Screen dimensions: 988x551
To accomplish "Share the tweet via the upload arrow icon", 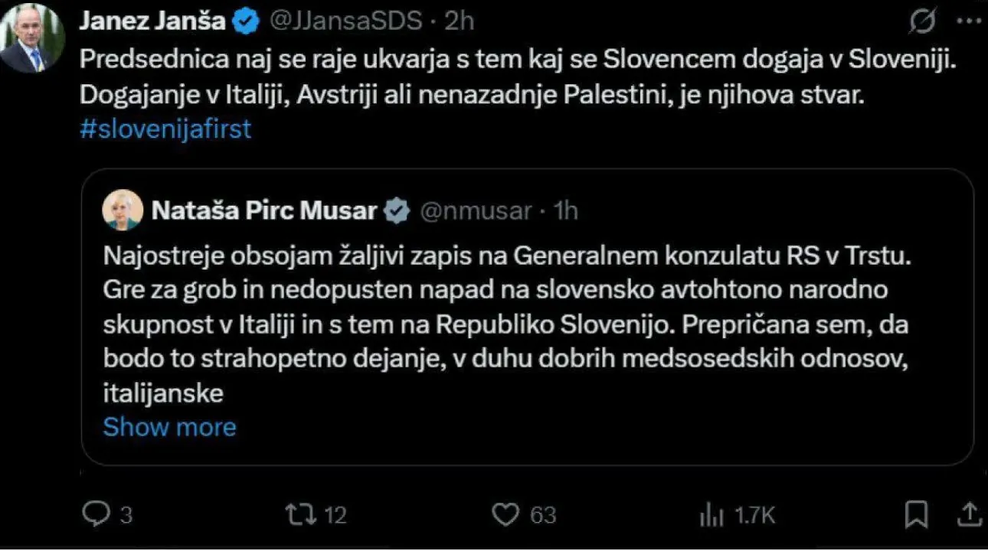I will point(968,514).
